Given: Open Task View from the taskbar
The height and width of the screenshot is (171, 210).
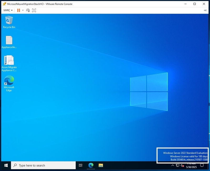Looking at the screenshot, I should (x=81, y=165).
